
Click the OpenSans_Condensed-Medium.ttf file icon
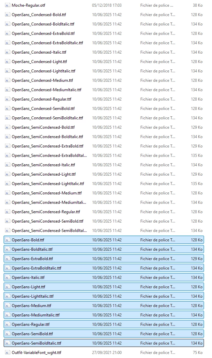click(x=7, y=80)
